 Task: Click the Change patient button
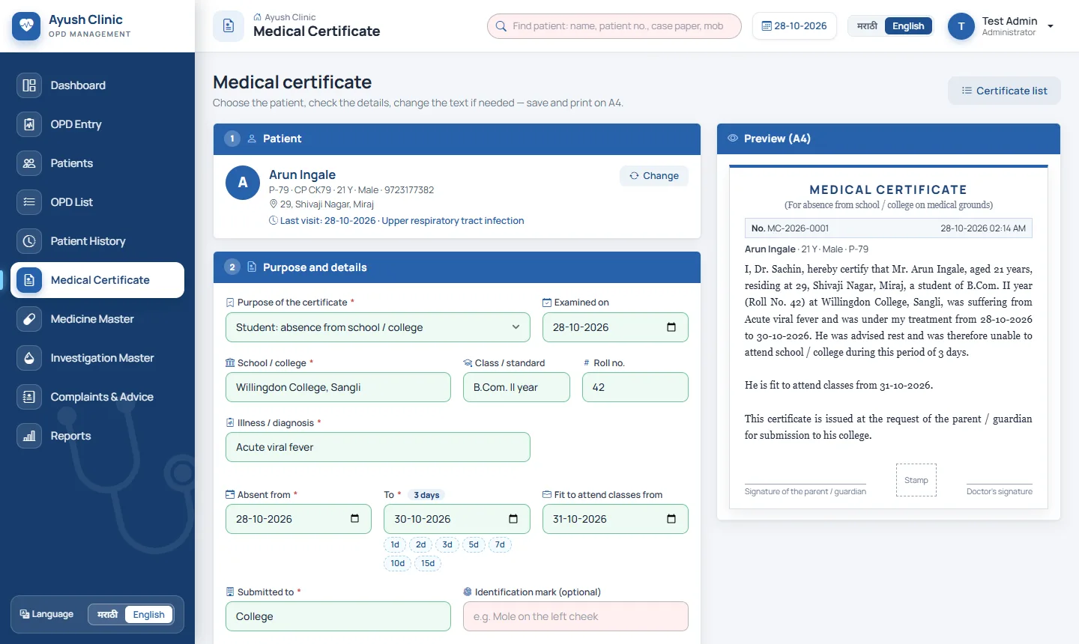coord(654,176)
